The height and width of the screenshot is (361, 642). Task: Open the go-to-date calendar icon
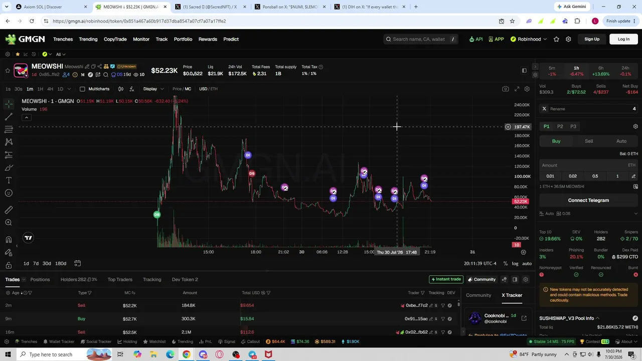click(x=77, y=263)
